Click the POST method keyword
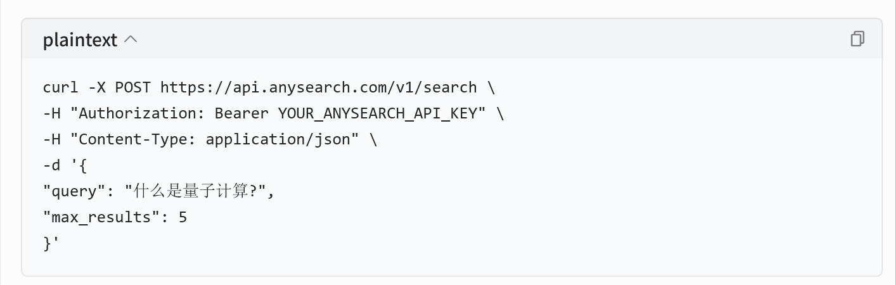The width and height of the screenshot is (895, 285). coord(133,87)
